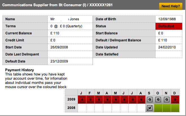Click January 2009 payment block marked 4
The image size is (186, 116).
(82, 99)
